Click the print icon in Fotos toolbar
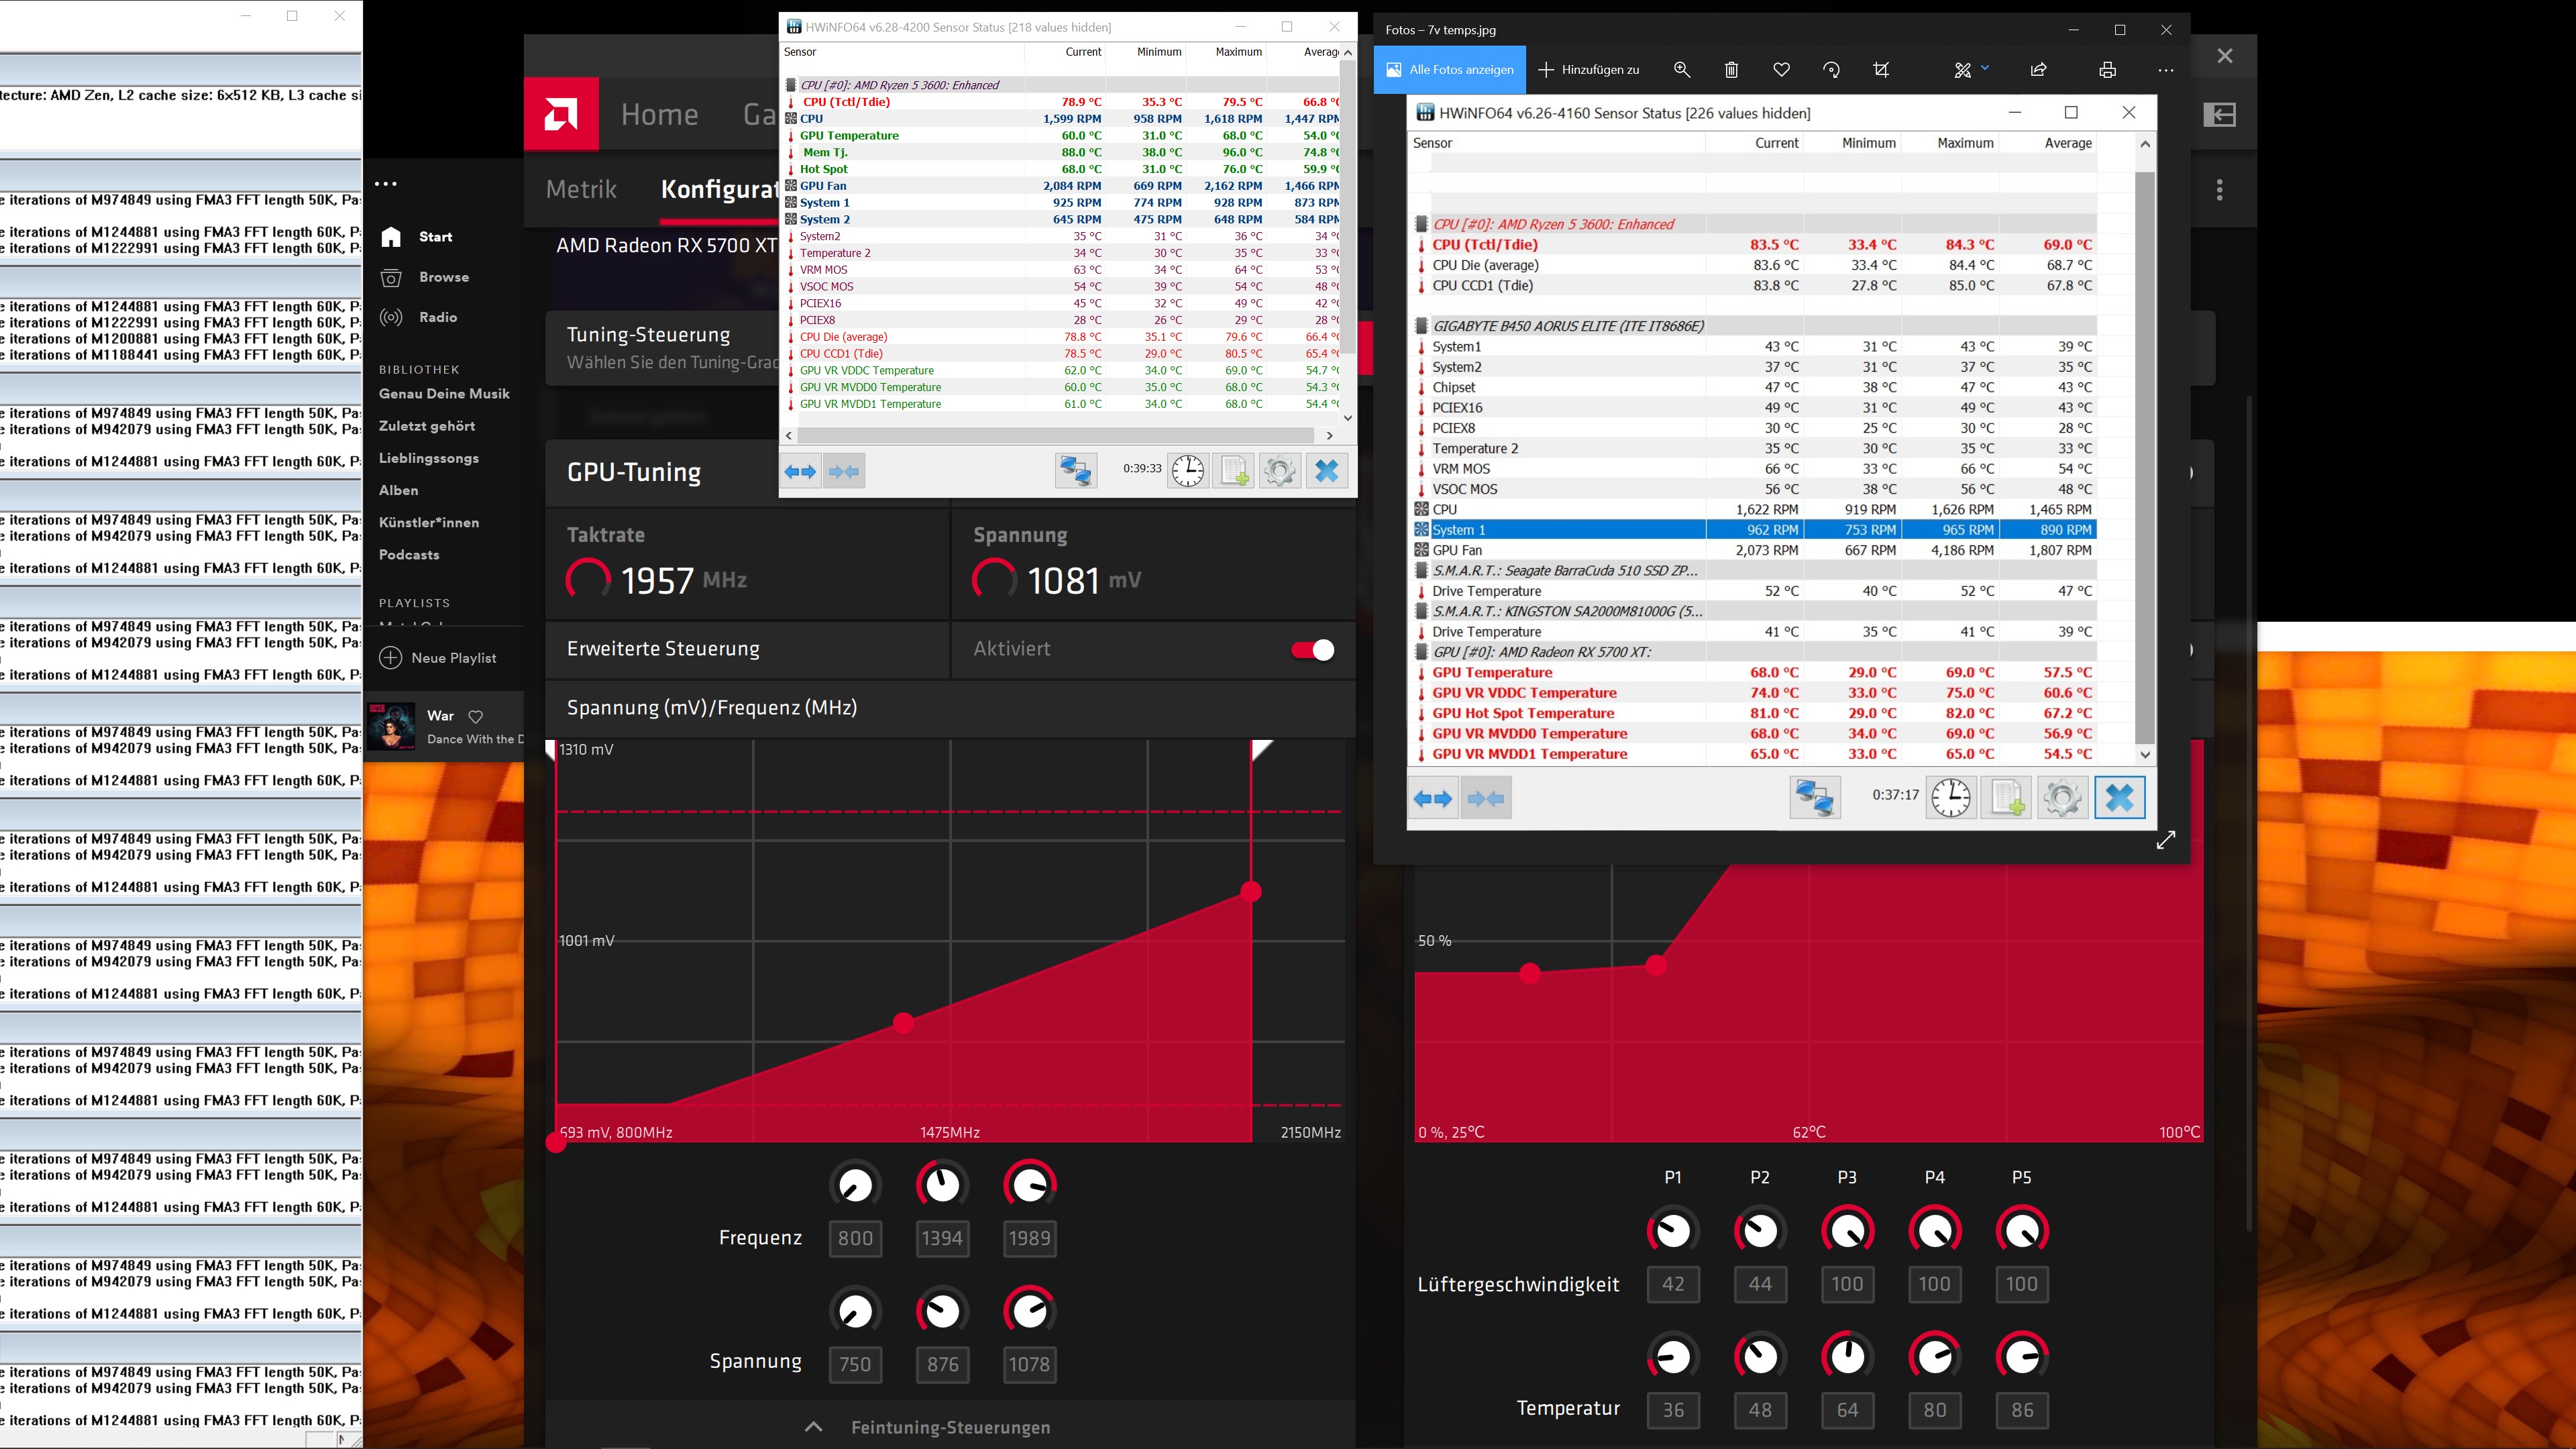 coord(2107,70)
